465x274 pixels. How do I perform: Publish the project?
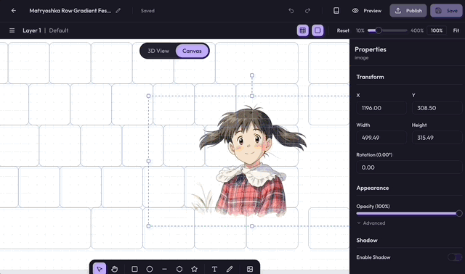[408, 11]
